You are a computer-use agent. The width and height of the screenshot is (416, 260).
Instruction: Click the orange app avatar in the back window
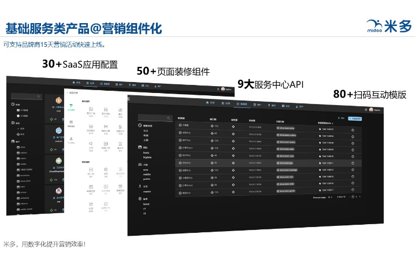[58, 101]
